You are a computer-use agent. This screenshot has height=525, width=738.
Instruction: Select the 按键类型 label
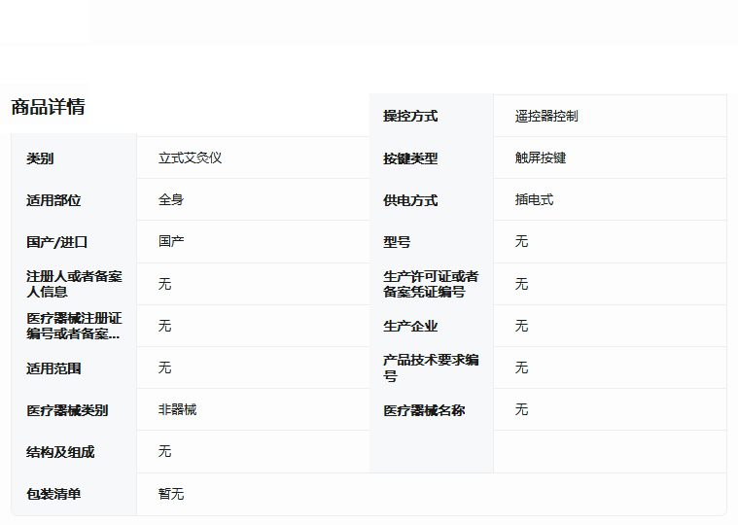click(x=410, y=158)
